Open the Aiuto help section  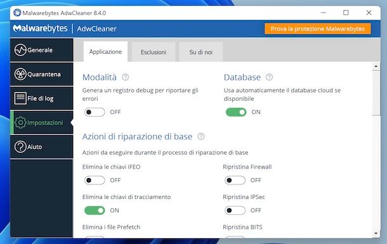click(x=41, y=146)
